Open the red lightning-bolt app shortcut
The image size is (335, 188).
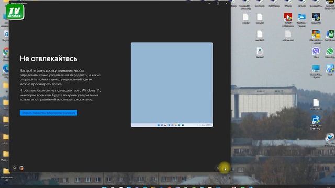click(x=288, y=19)
